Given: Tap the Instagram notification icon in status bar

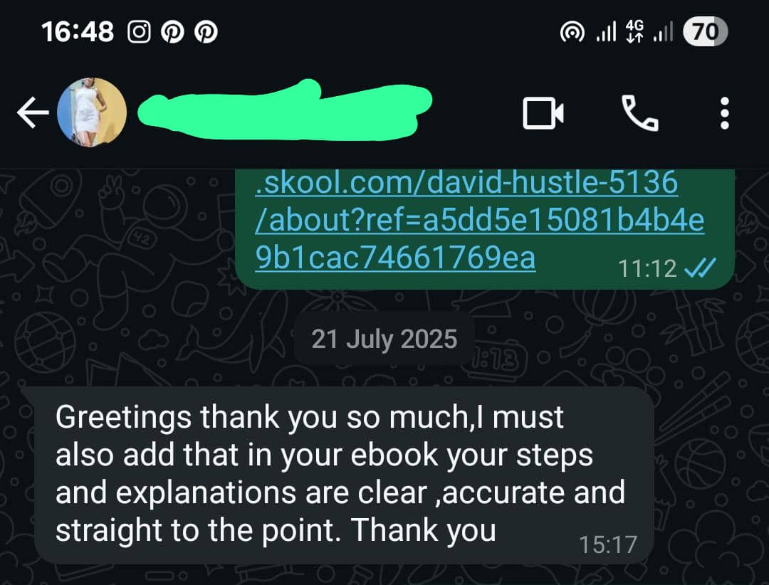Looking at the screenshot, I should [139, 32].
